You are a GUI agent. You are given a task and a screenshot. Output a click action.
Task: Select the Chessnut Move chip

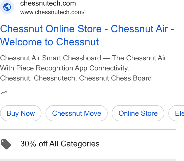click(77, 113)
